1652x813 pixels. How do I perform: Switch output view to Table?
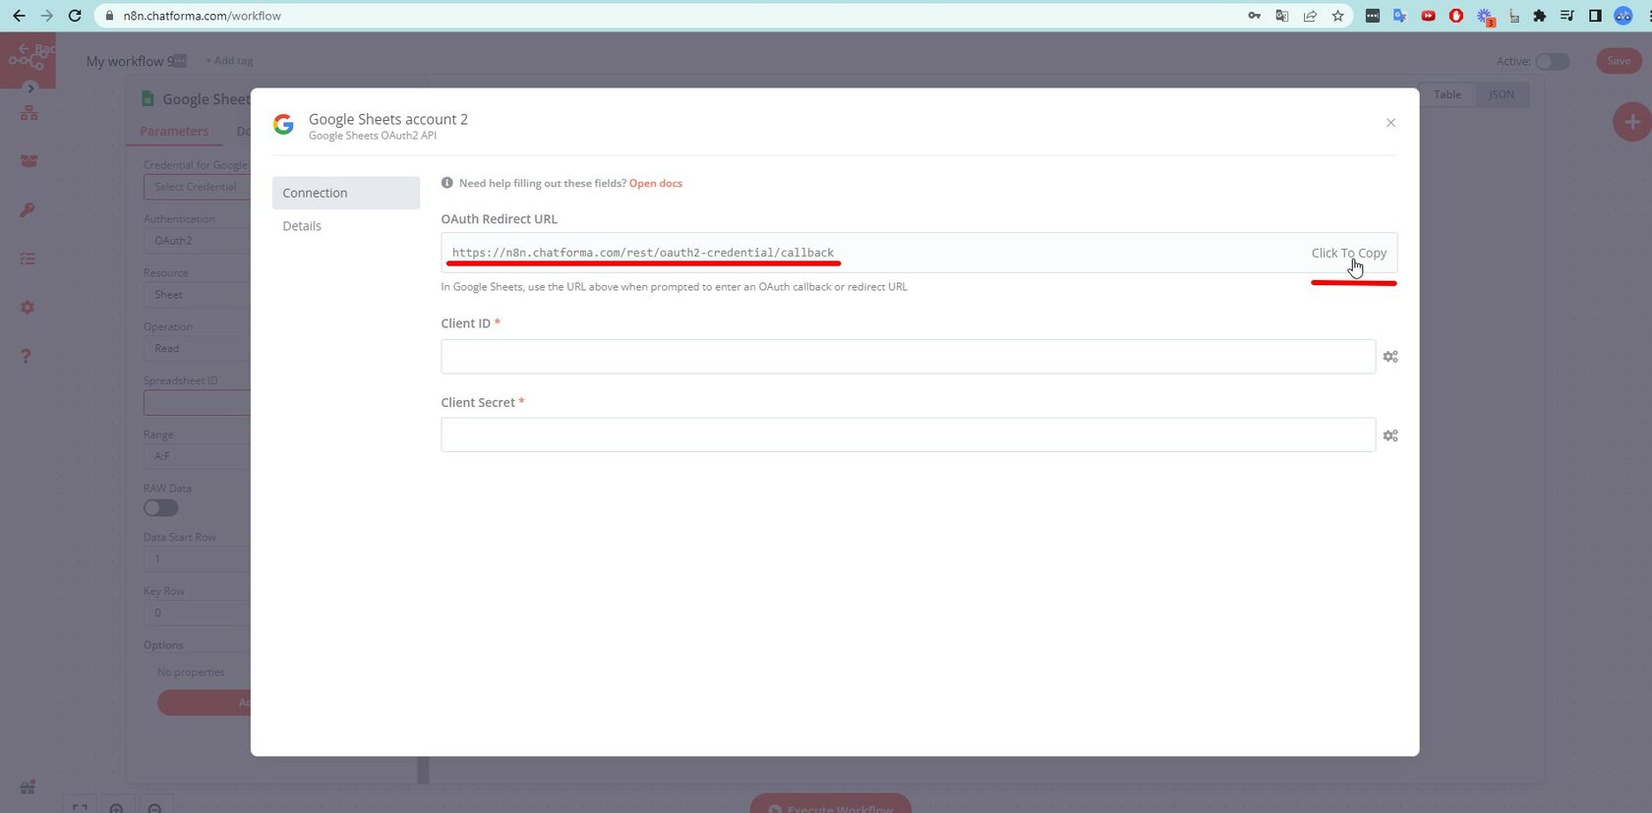tap(1446, 94)
